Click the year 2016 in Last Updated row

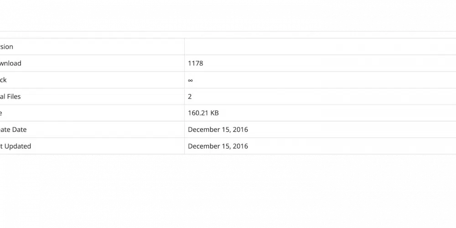point(240,146)
